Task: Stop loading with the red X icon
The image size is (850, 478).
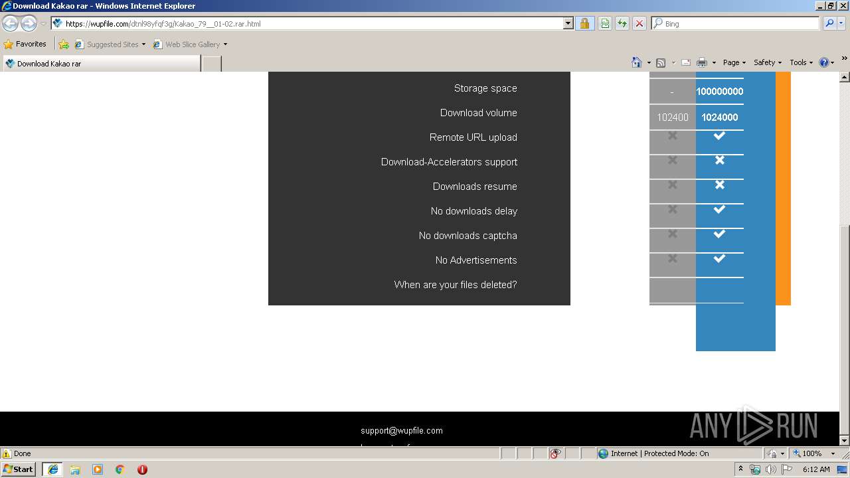Action: coord(639,23)
